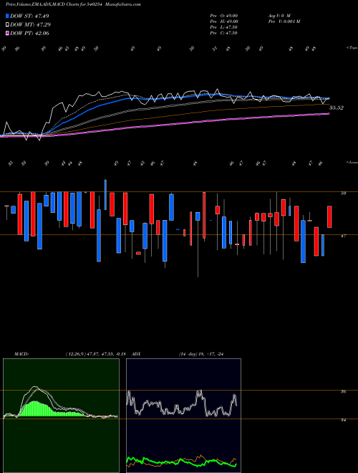Click the 50 price axis label
358x473 pixels.
[343, 193]
